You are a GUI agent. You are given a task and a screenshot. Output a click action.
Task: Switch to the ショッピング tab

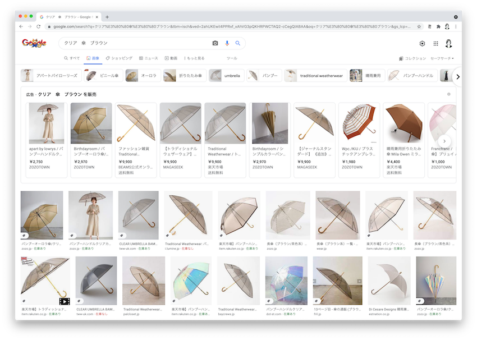coord(119,58)
